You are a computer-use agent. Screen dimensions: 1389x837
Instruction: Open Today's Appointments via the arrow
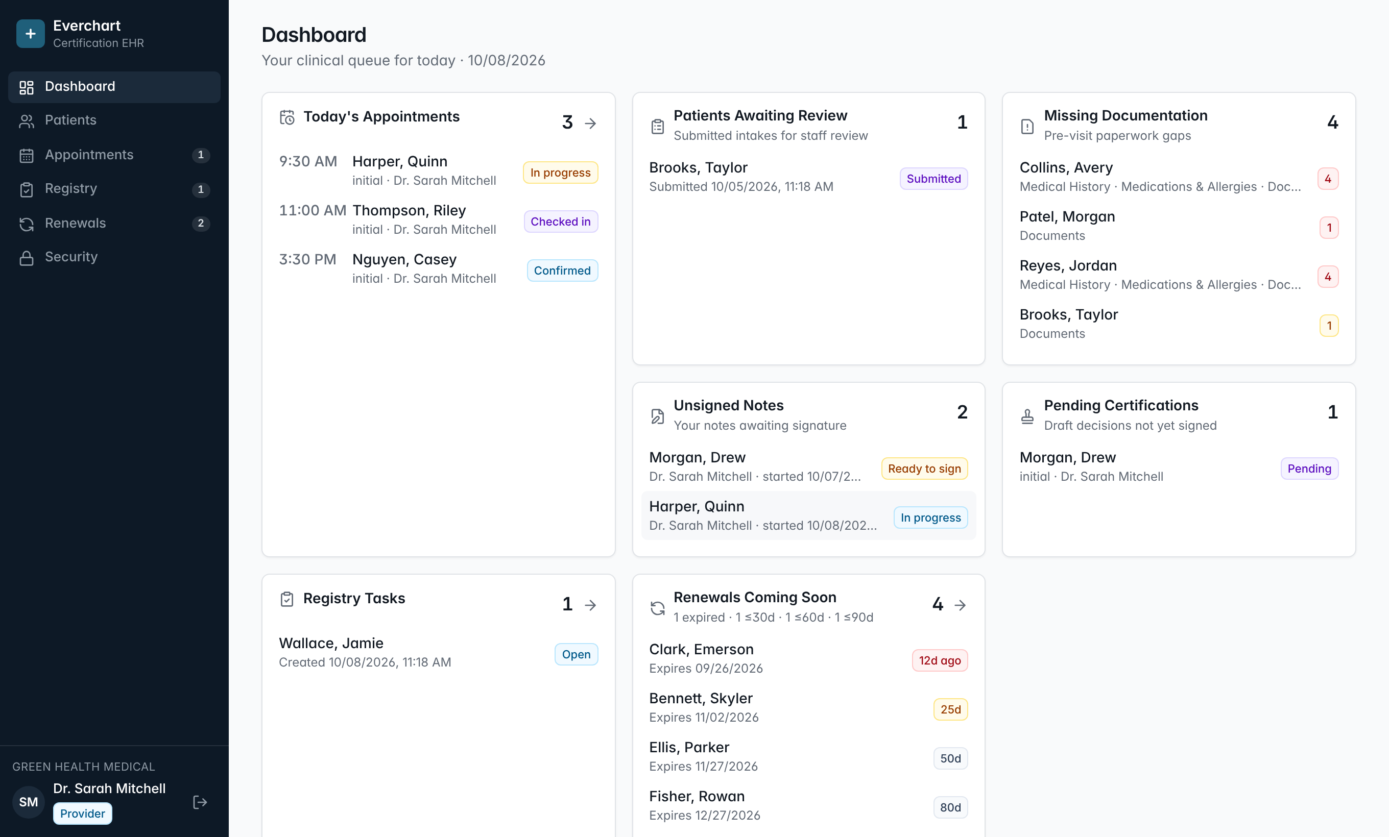point(590,124)
